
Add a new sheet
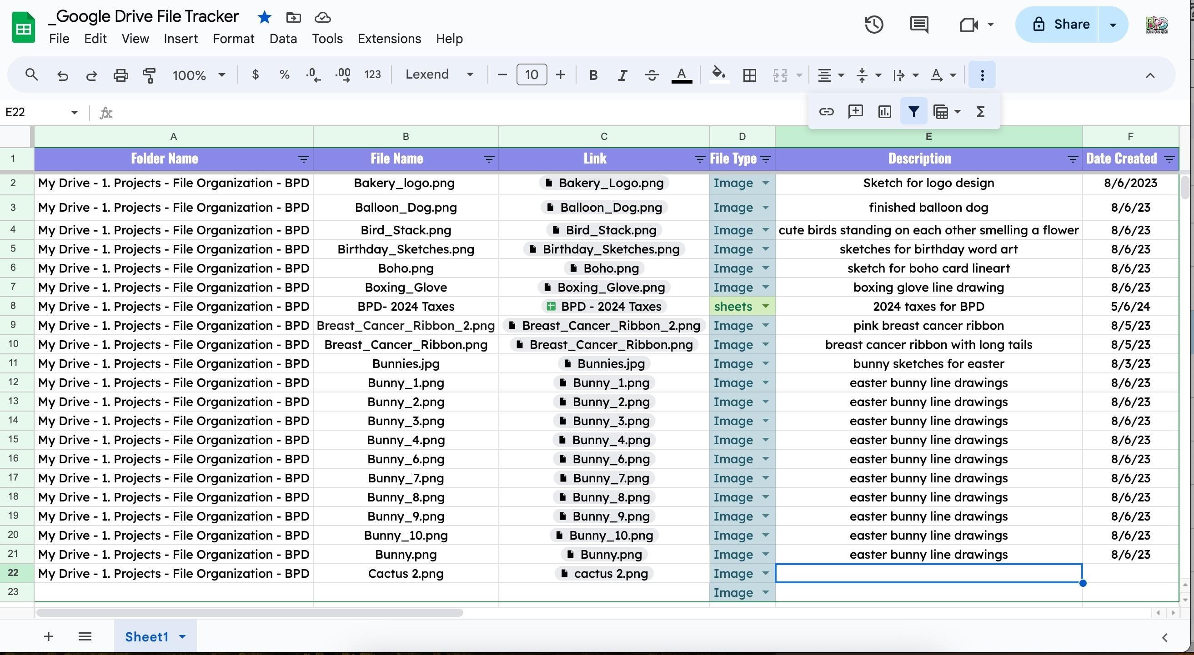[48, 636]
